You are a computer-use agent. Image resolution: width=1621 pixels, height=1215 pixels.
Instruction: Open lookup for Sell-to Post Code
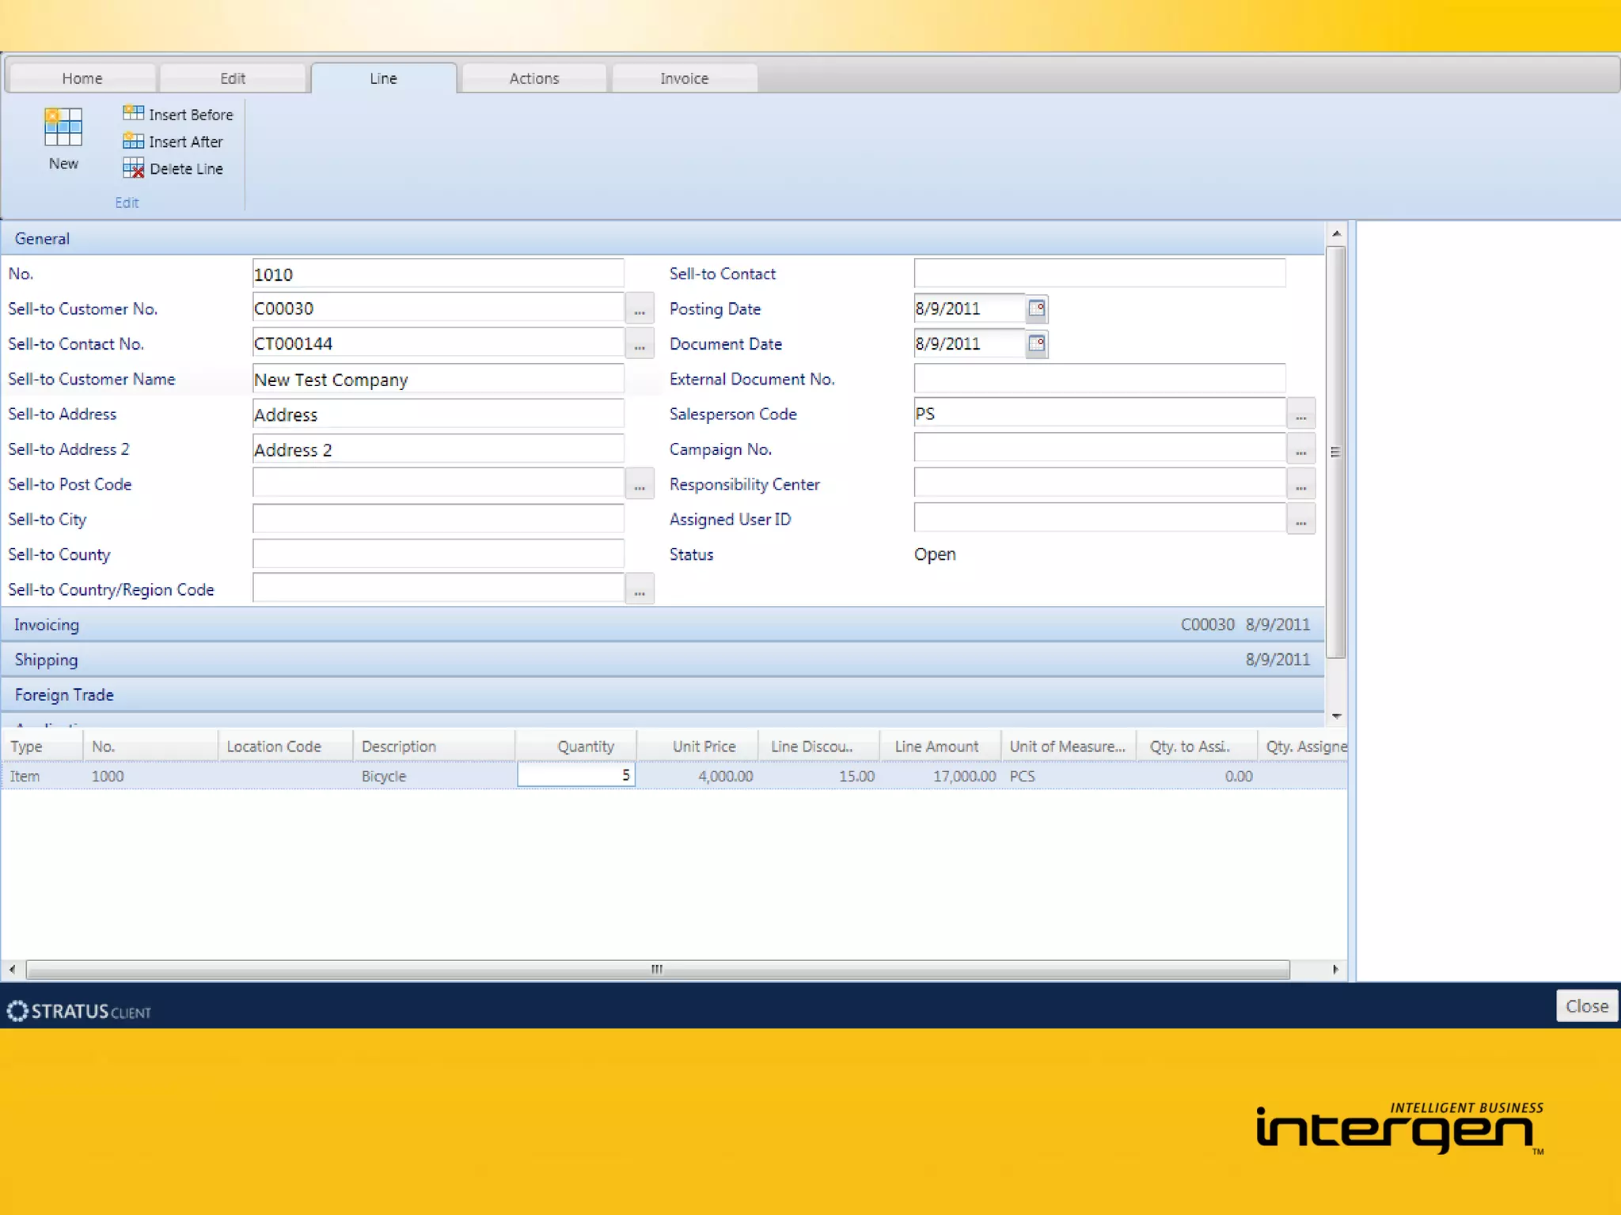click(x=640, y=483)
